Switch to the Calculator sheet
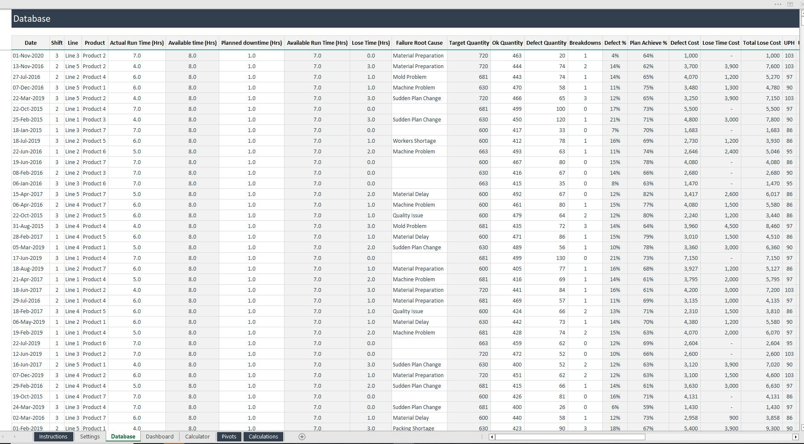 point(197,437)
